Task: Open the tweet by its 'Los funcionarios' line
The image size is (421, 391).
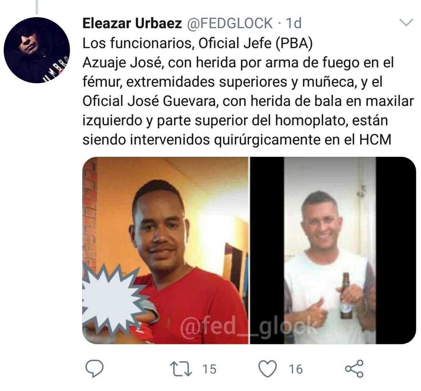Action: coord(198,43)
